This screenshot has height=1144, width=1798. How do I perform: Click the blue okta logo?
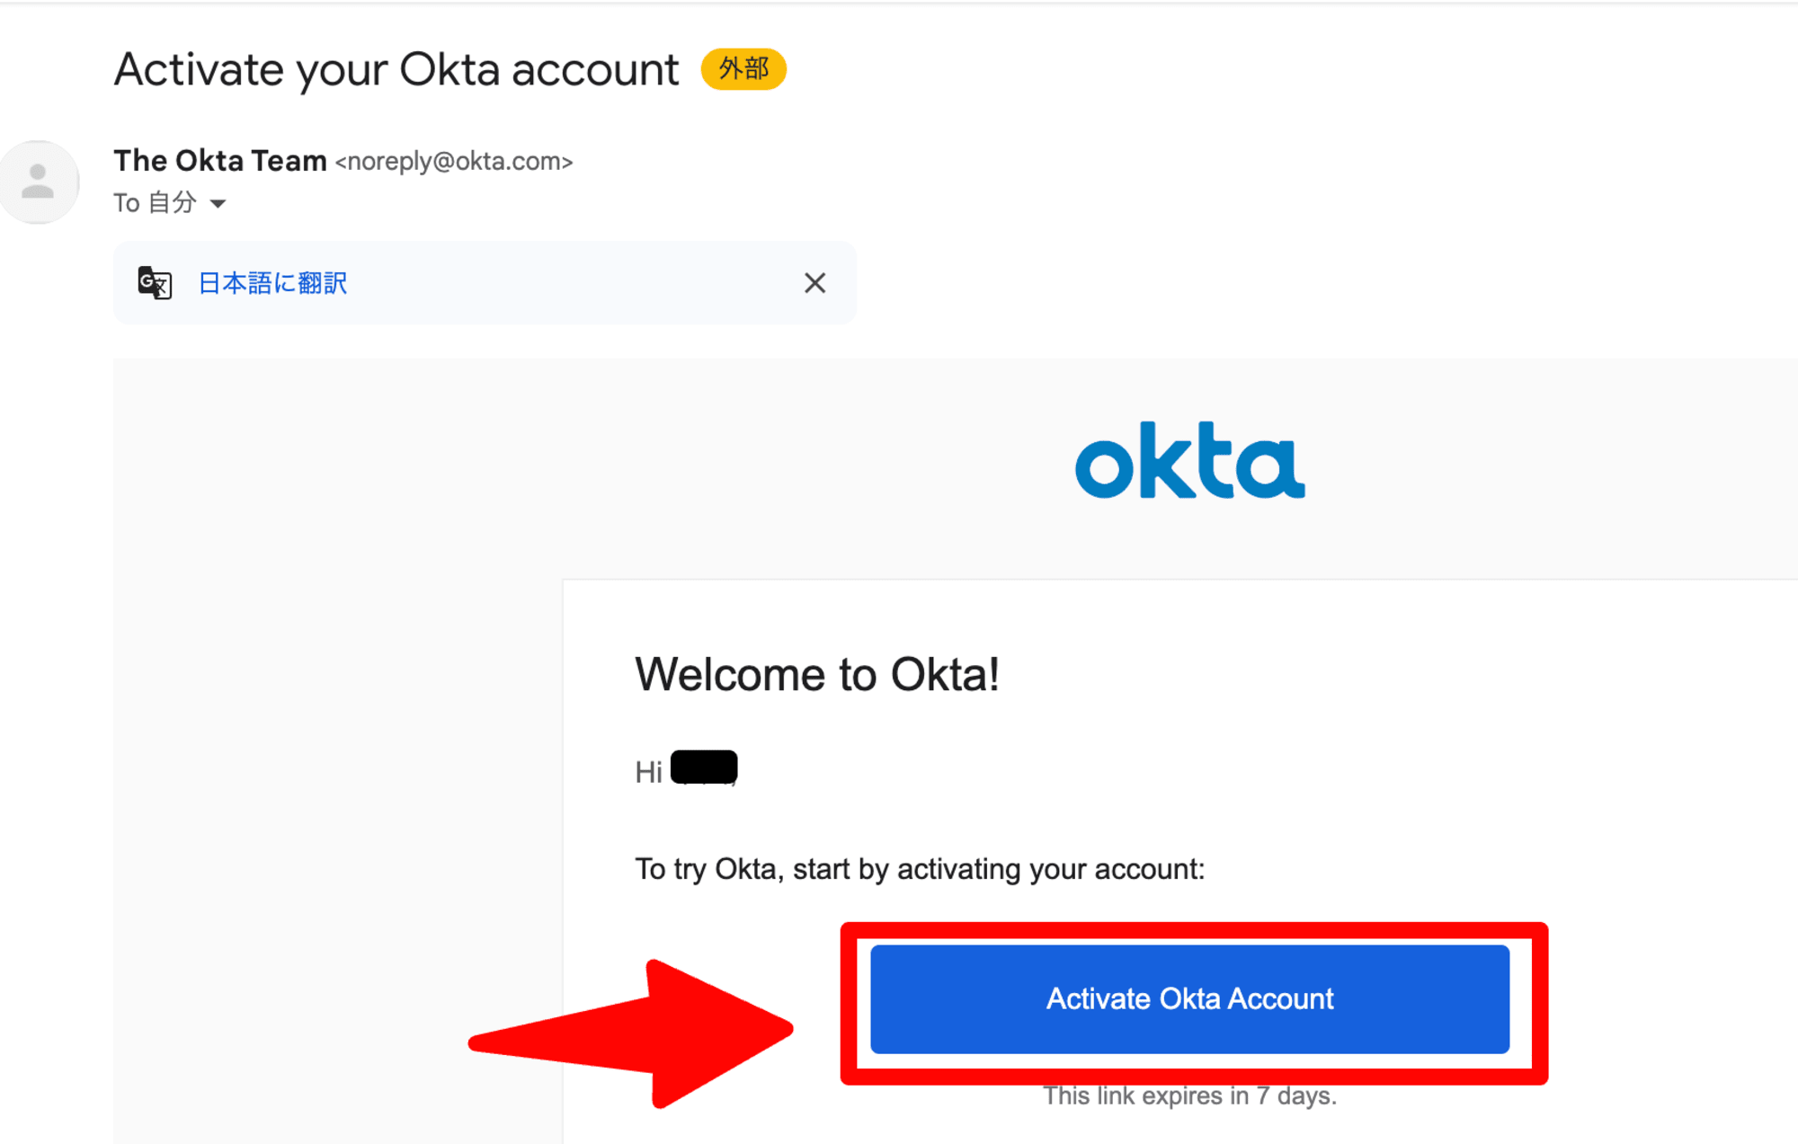click(1189, 460)
